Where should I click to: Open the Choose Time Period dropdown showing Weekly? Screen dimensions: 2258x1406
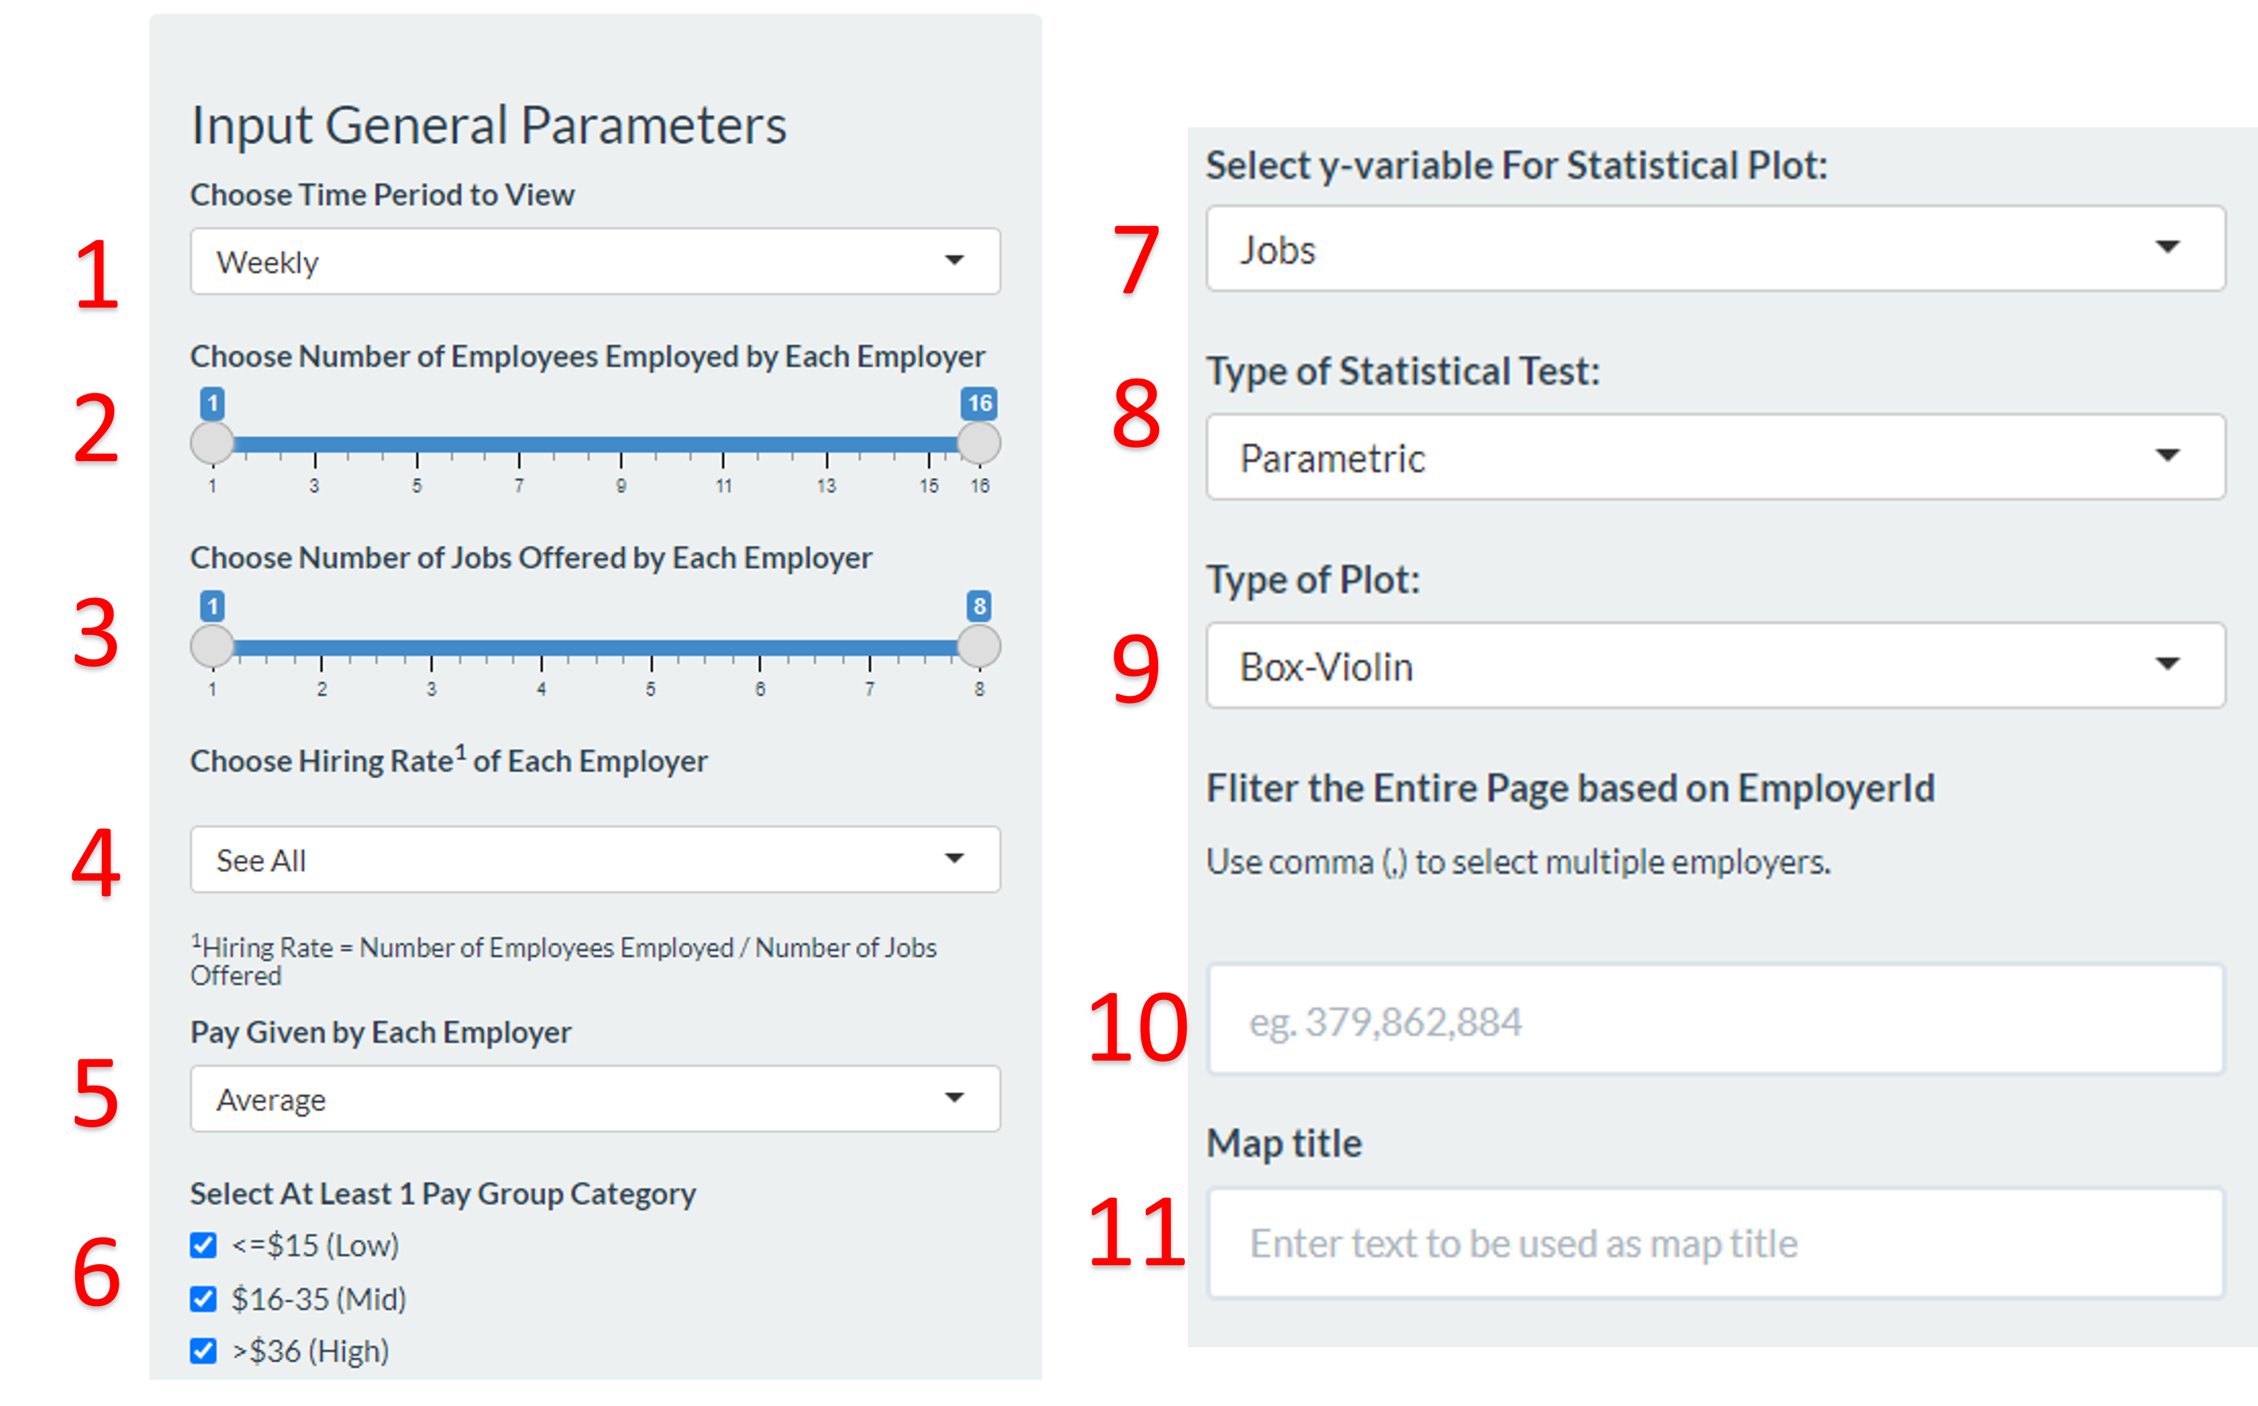pyautogui.click(x=595, y=261)
